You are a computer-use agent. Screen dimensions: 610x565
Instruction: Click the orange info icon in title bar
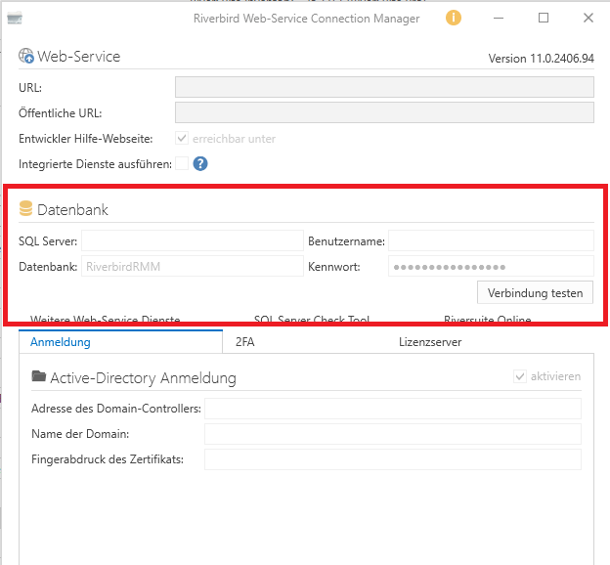[x=453, y=18]
